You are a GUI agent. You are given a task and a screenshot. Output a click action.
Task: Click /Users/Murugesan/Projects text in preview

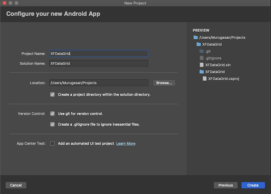[x=222, y=37]
